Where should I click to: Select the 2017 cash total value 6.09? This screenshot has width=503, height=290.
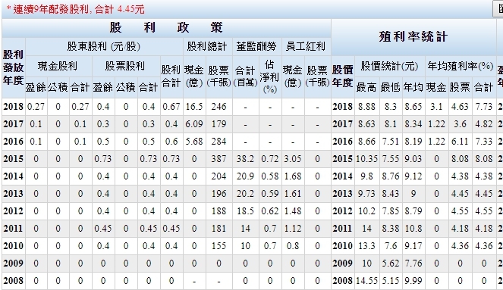click(x=193, y=124)
